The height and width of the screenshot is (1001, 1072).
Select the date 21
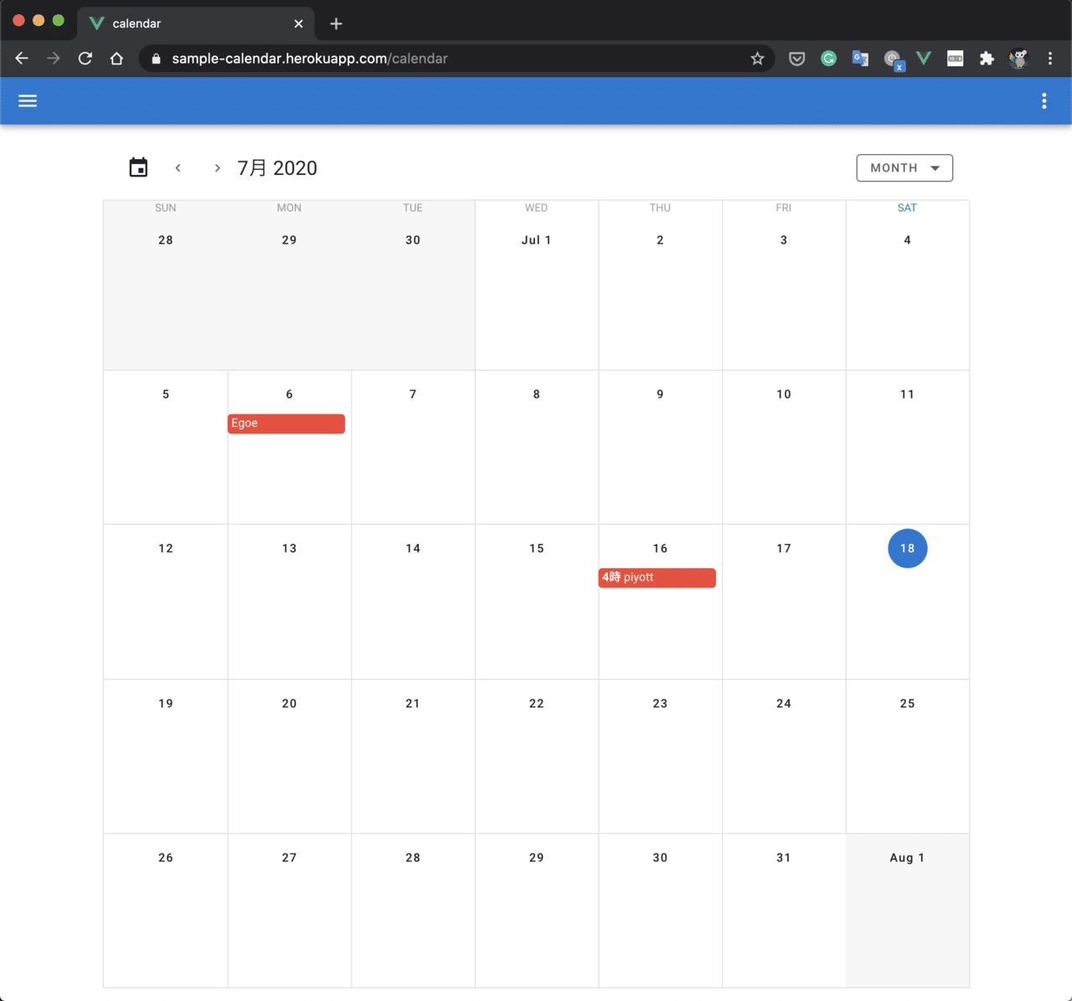[413, 704]
